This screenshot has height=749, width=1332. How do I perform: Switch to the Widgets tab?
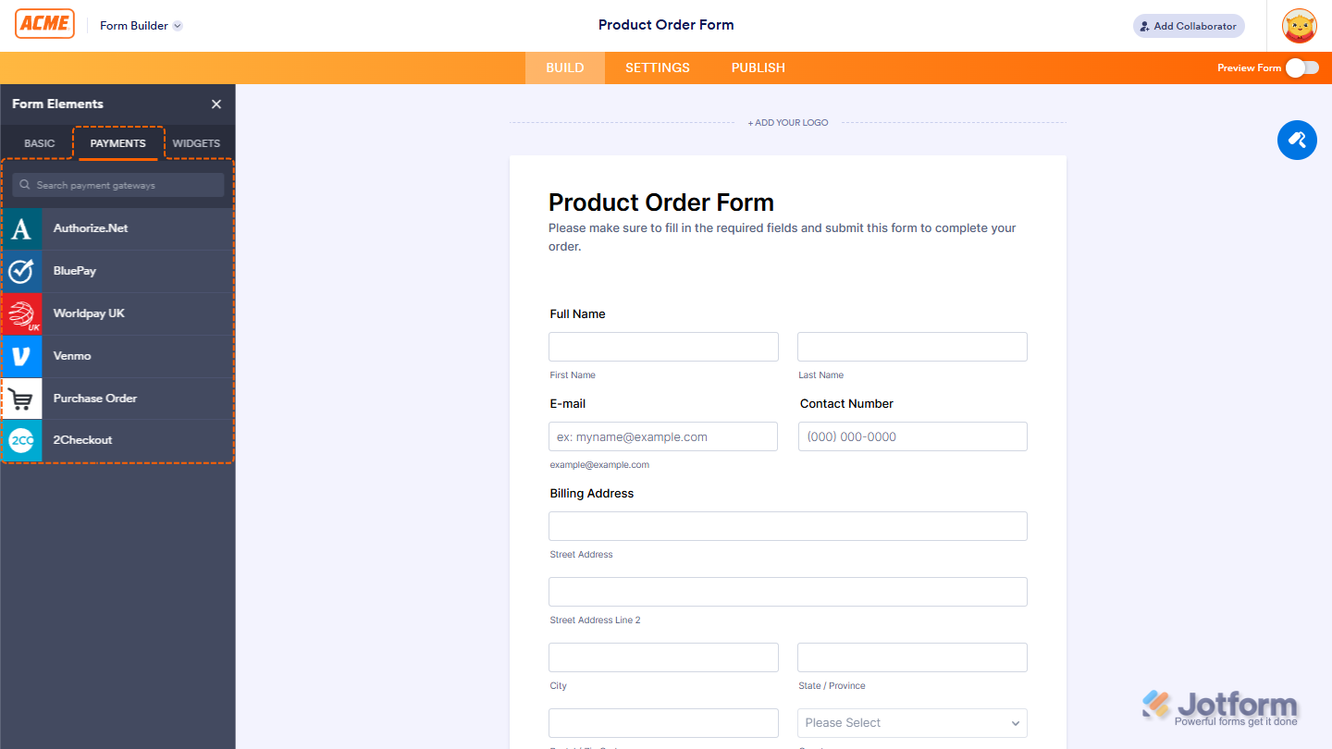pyautogui.click(x=196, y=143)
